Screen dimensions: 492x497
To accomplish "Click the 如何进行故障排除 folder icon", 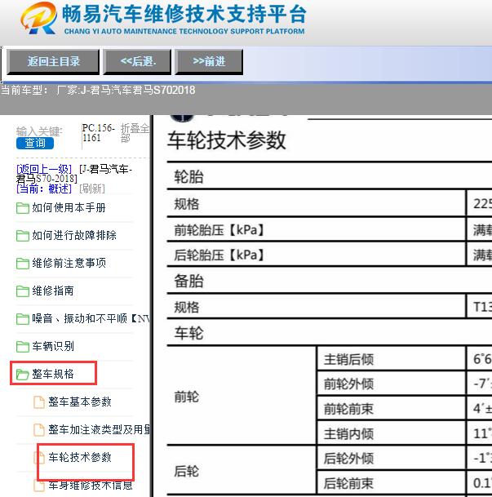I will 23,236.
